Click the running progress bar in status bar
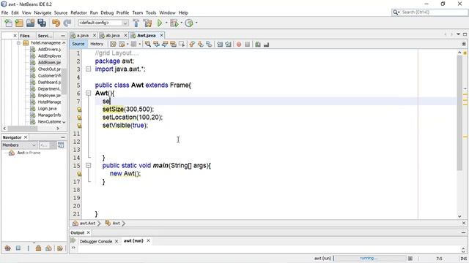This screenshot has width=469, height=263. [x=369, y=258]
